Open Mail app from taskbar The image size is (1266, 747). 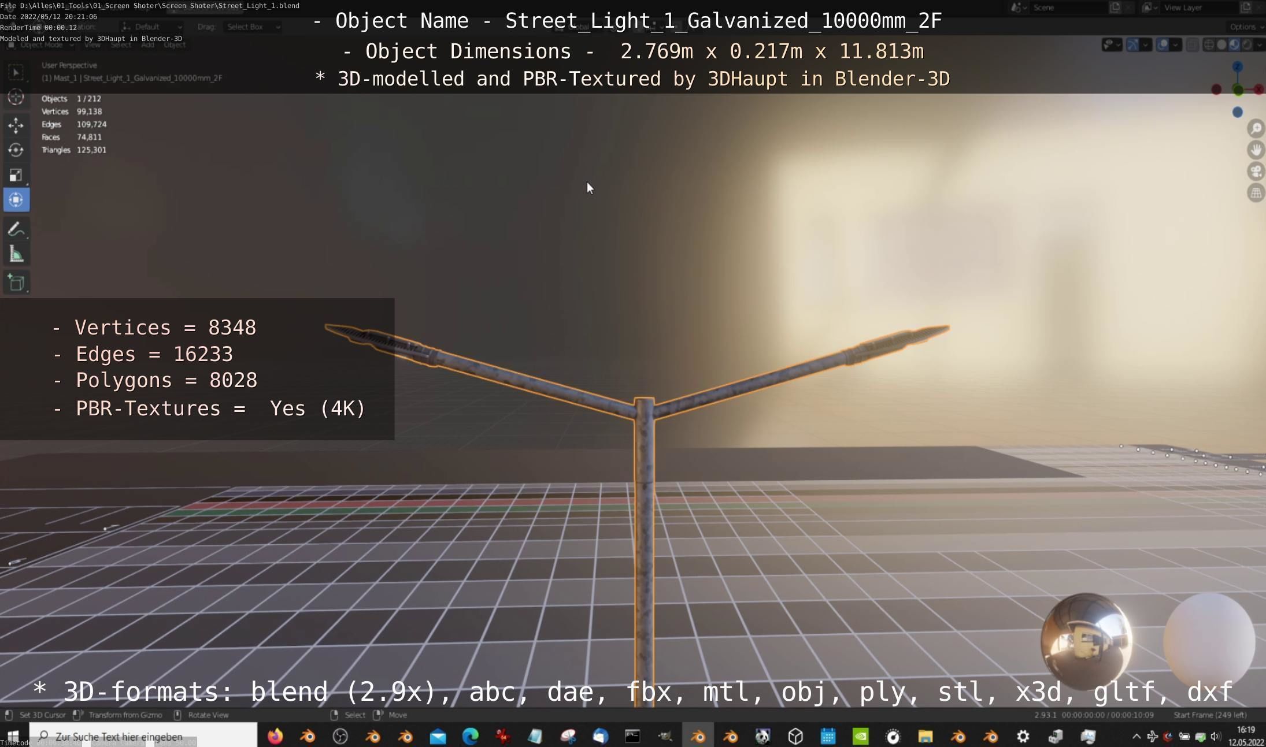click(438, 736)
